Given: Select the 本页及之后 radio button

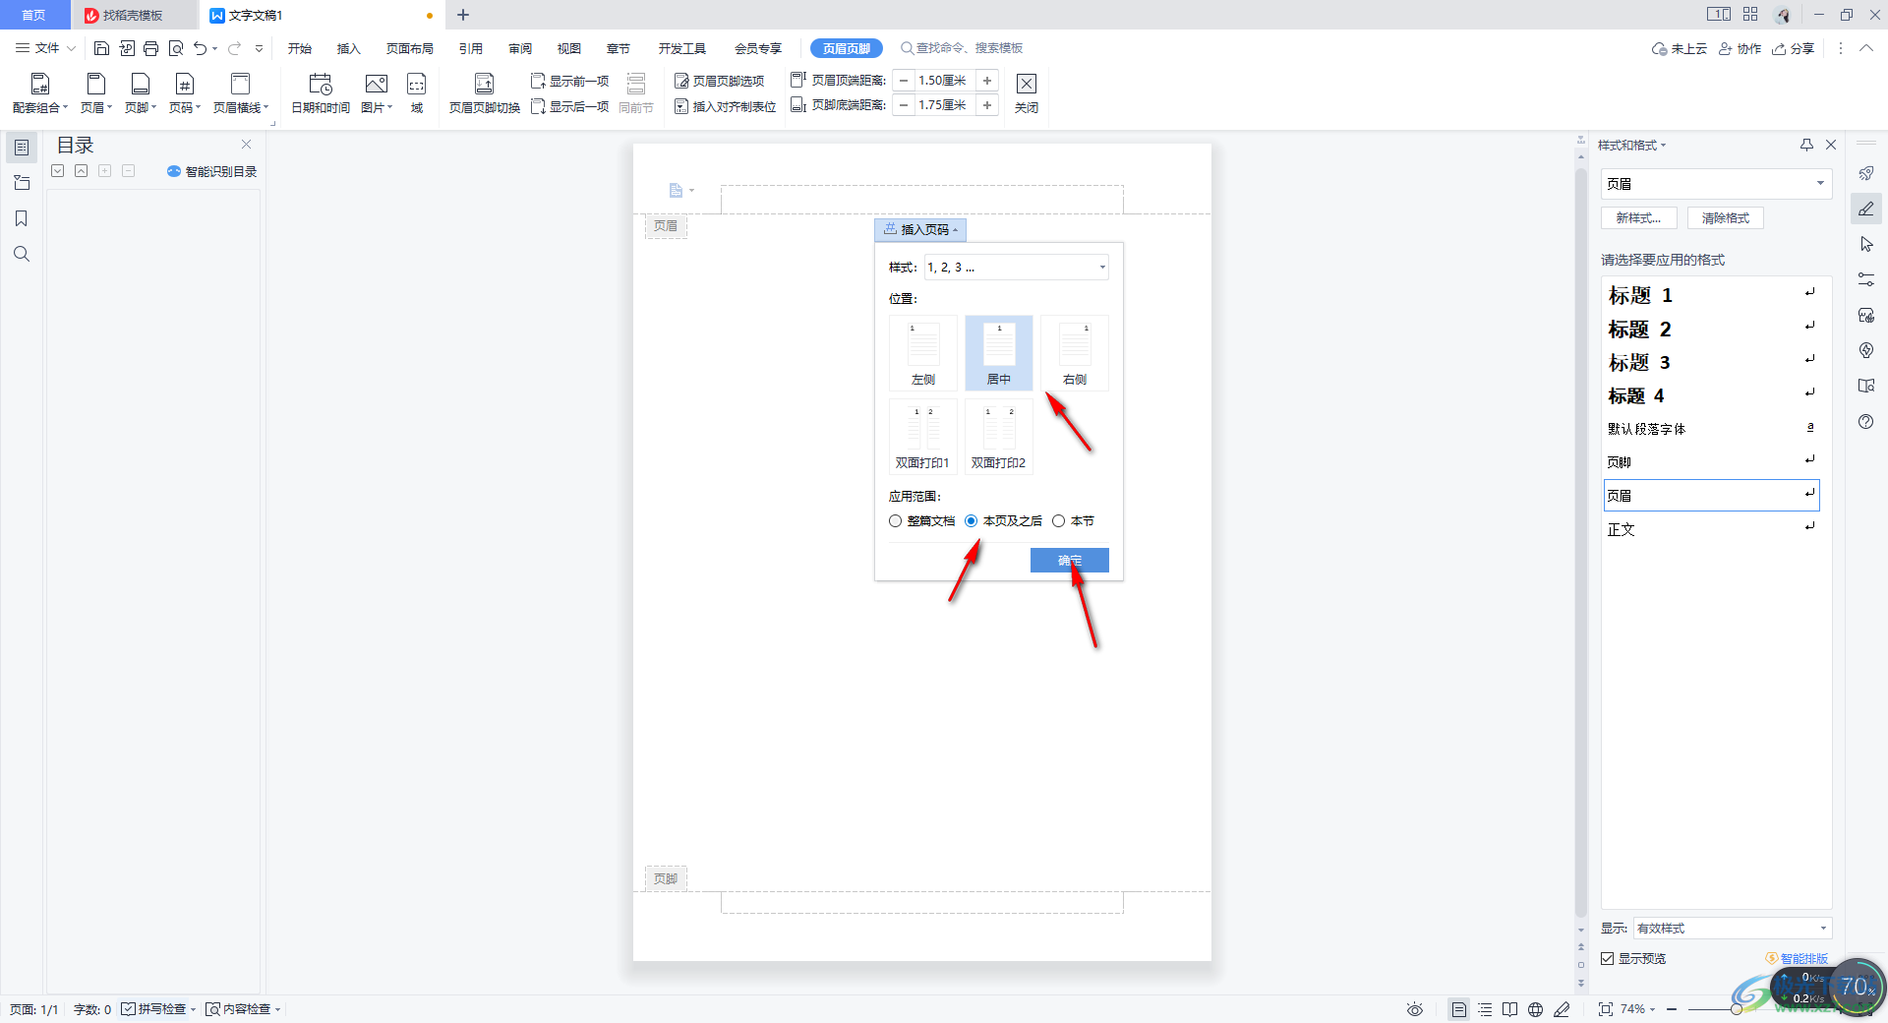Looking at the screenshot, I should (x=972, y=521).
